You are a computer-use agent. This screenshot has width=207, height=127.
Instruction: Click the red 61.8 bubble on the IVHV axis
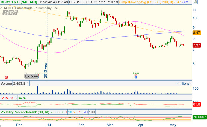pyautogui.click(x=197, y=104)
